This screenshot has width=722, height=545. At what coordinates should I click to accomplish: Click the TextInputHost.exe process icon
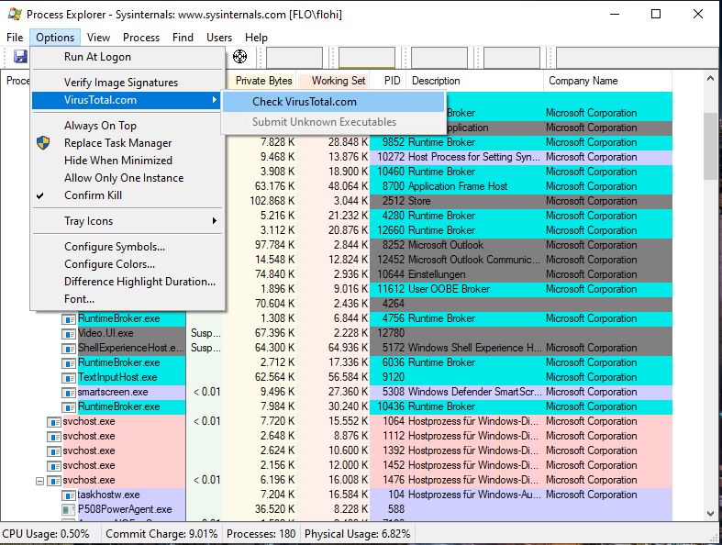coord(69,378)
